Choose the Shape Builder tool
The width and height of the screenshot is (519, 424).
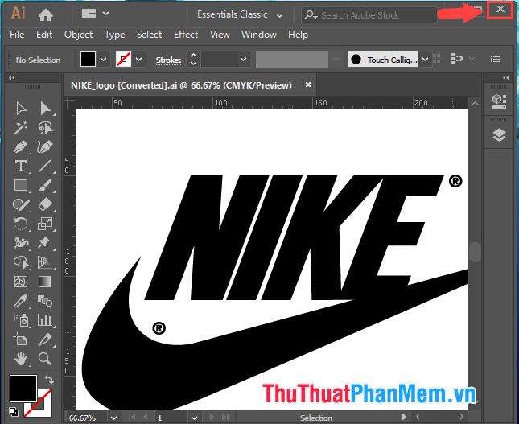(x=22, y=262)
